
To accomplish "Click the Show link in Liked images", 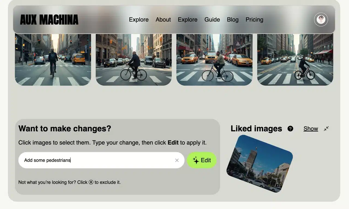I will (311, 129).
